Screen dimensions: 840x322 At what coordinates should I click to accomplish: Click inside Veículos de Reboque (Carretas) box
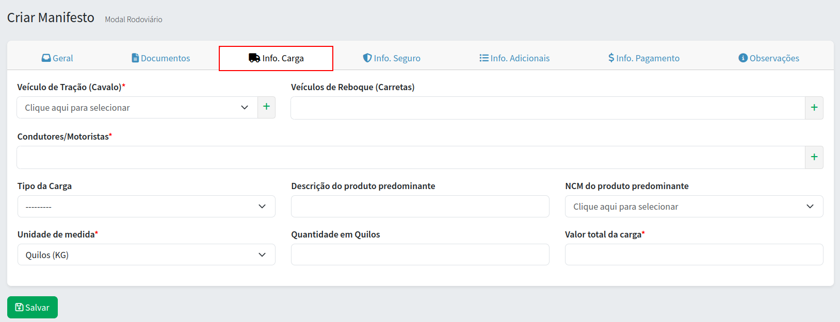click(547, 108)
